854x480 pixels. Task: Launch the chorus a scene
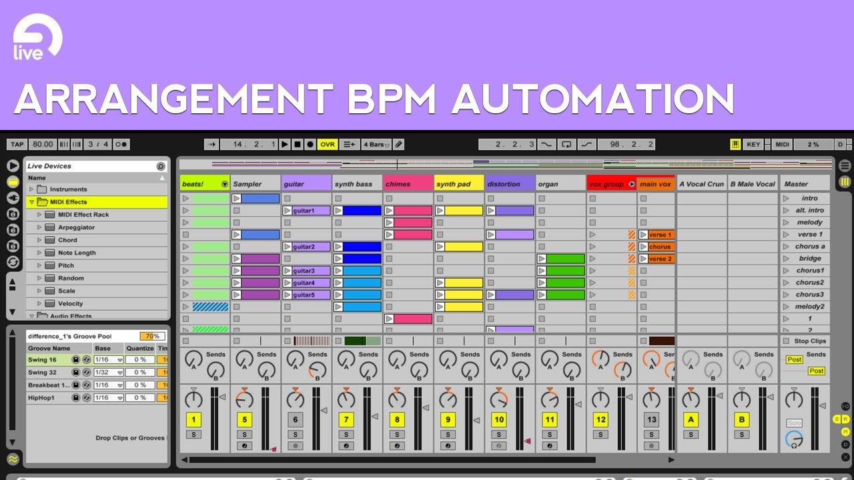pos(785,247)
